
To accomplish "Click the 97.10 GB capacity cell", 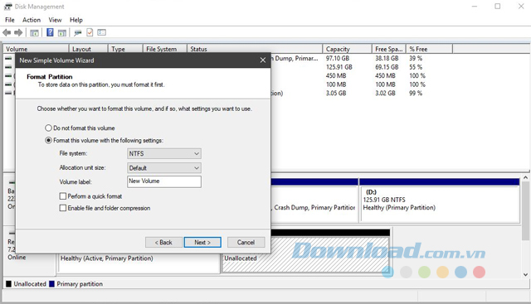I will click(338, 58).
